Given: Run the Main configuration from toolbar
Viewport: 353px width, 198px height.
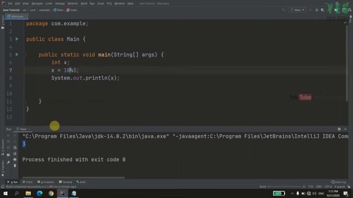Looking at the screenshot, I should click(311, 10).
